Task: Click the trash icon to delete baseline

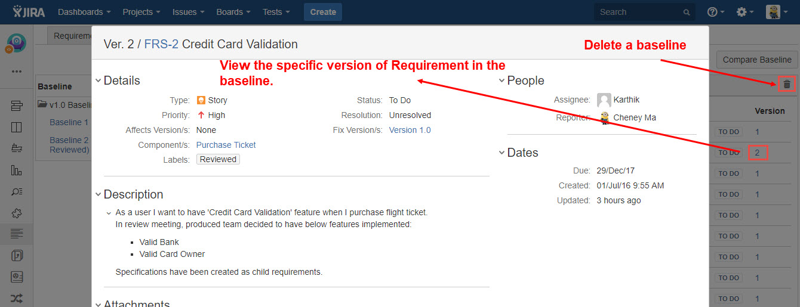Action: (787, 84)
